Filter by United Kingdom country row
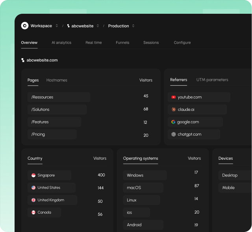This screenshot has height=232, width=252. pos(52,200)
